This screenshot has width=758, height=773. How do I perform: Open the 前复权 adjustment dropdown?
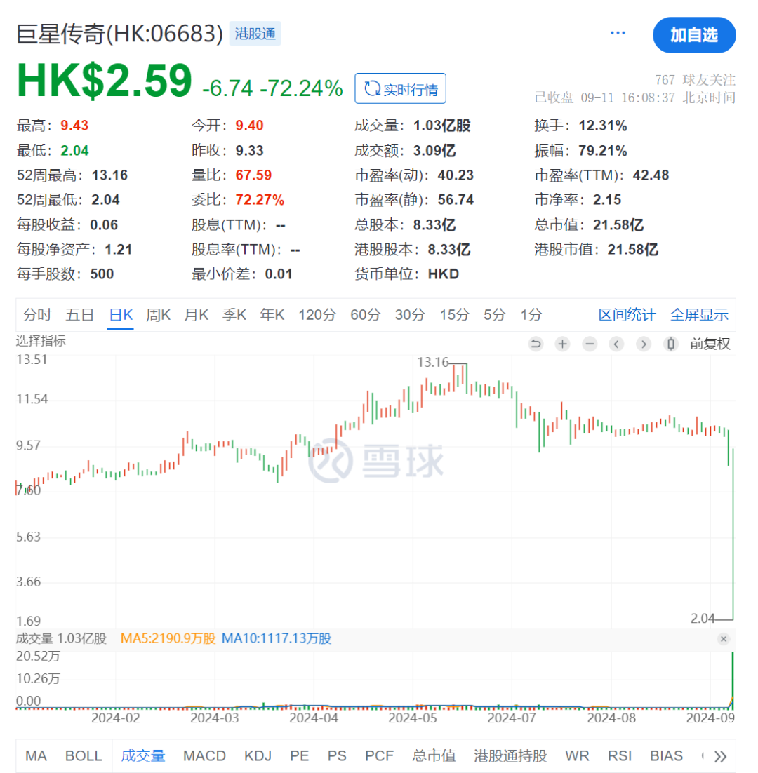[x=710, y=344]
